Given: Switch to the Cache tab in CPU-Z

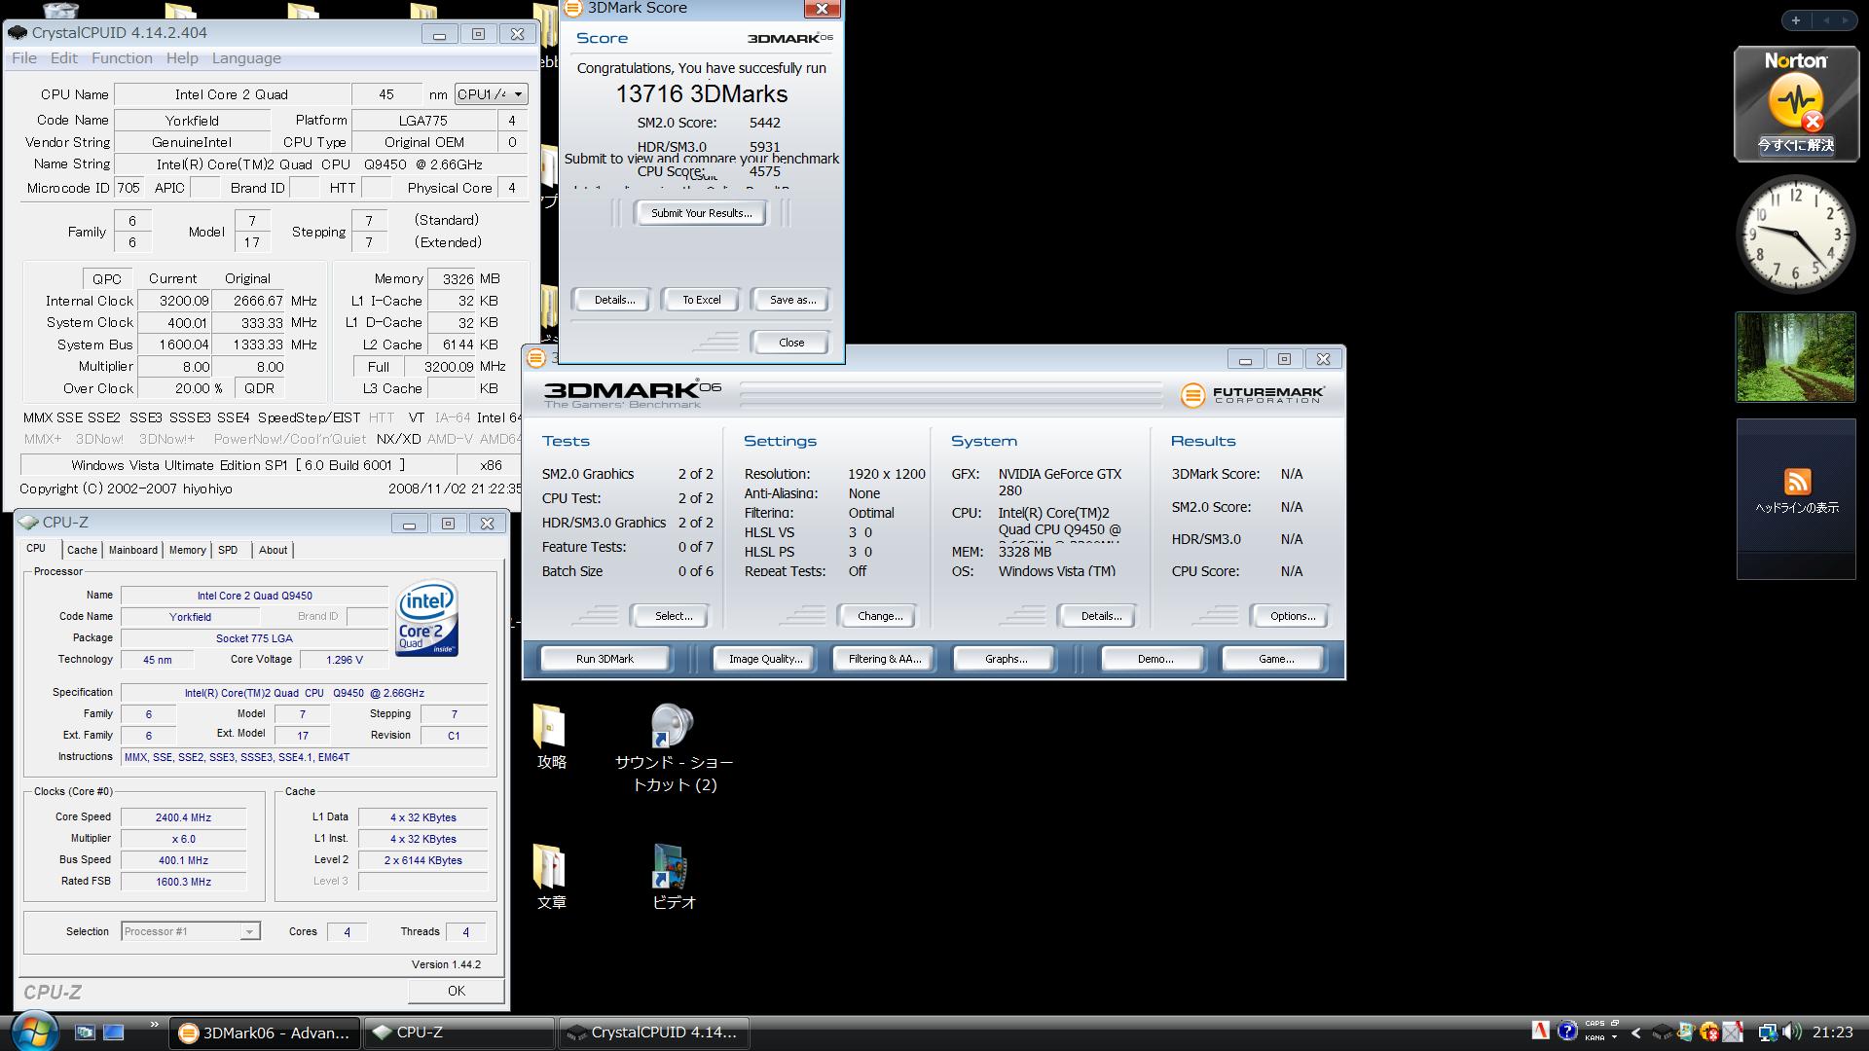Looking at the screenshot, I should tap(82, 550).
